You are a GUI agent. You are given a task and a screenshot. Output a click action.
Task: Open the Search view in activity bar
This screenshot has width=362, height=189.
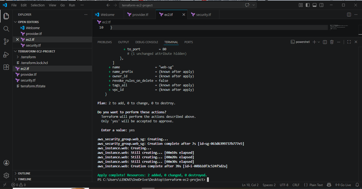[x=6, y=29]
